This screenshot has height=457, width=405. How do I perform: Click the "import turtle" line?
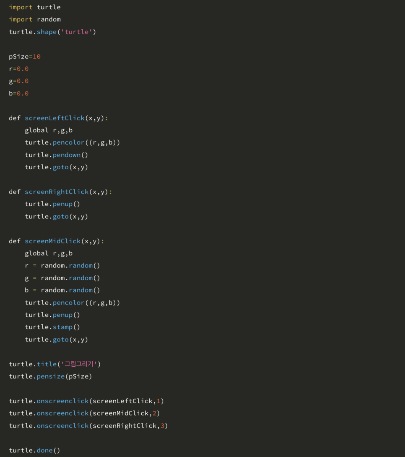point(35,7)
